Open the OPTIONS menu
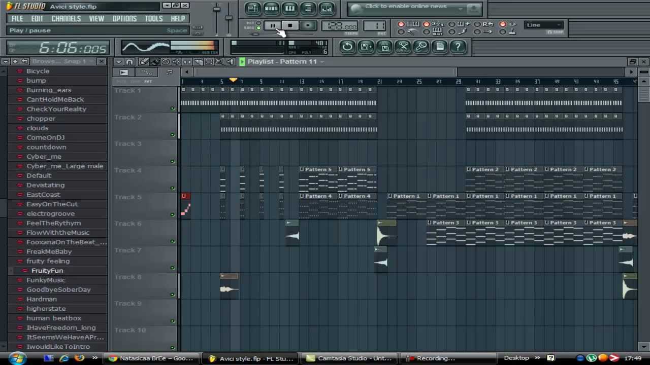Viewport: 650px width, 365px height. click(x=124, y=19)
